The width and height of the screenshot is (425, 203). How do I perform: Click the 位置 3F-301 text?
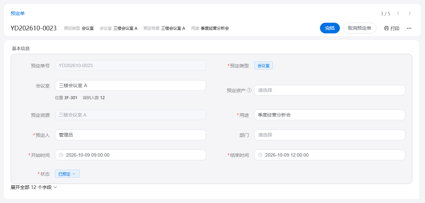coord(66,98)
